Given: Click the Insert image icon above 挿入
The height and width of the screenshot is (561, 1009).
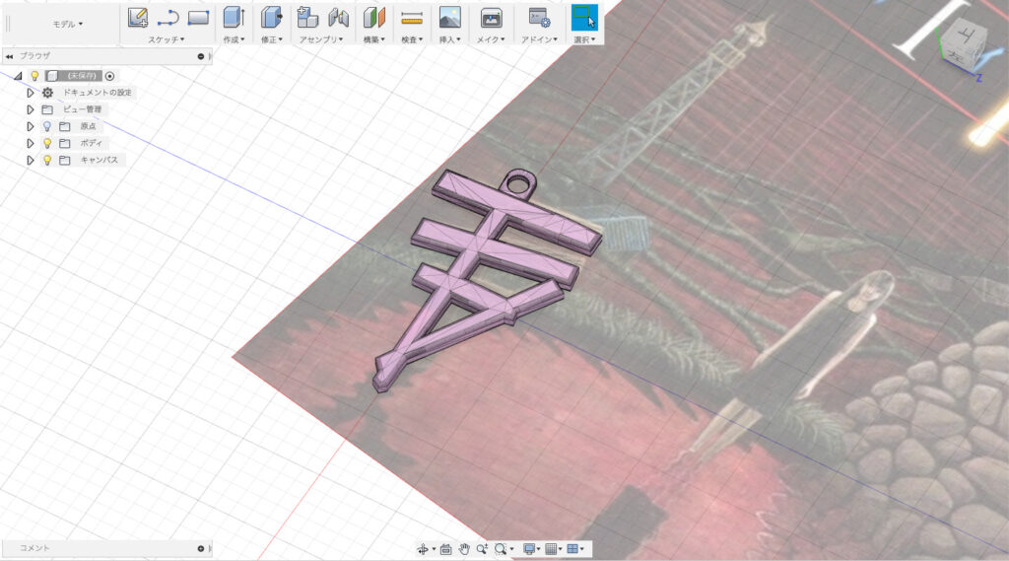Looking at the screenshot, I should [x=449, y=17].
